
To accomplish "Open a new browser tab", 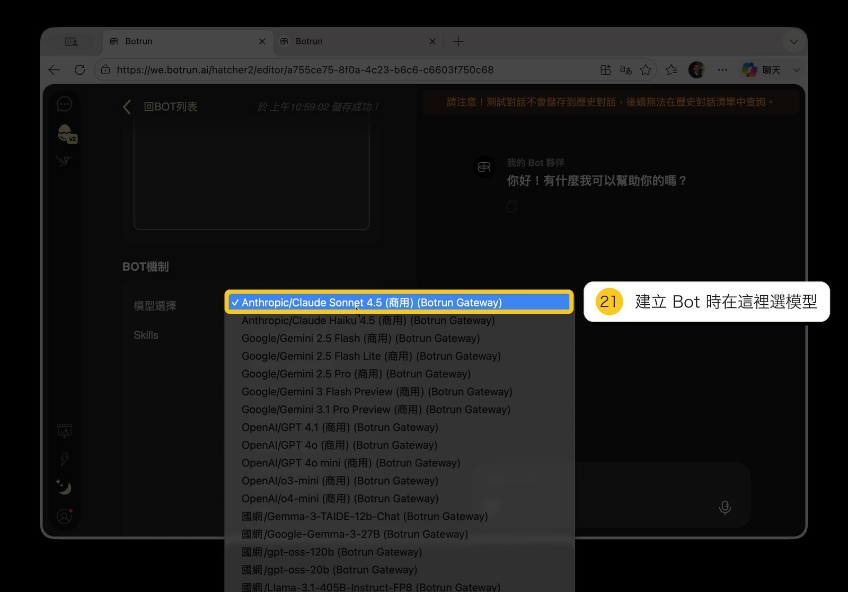I will 458,41.
